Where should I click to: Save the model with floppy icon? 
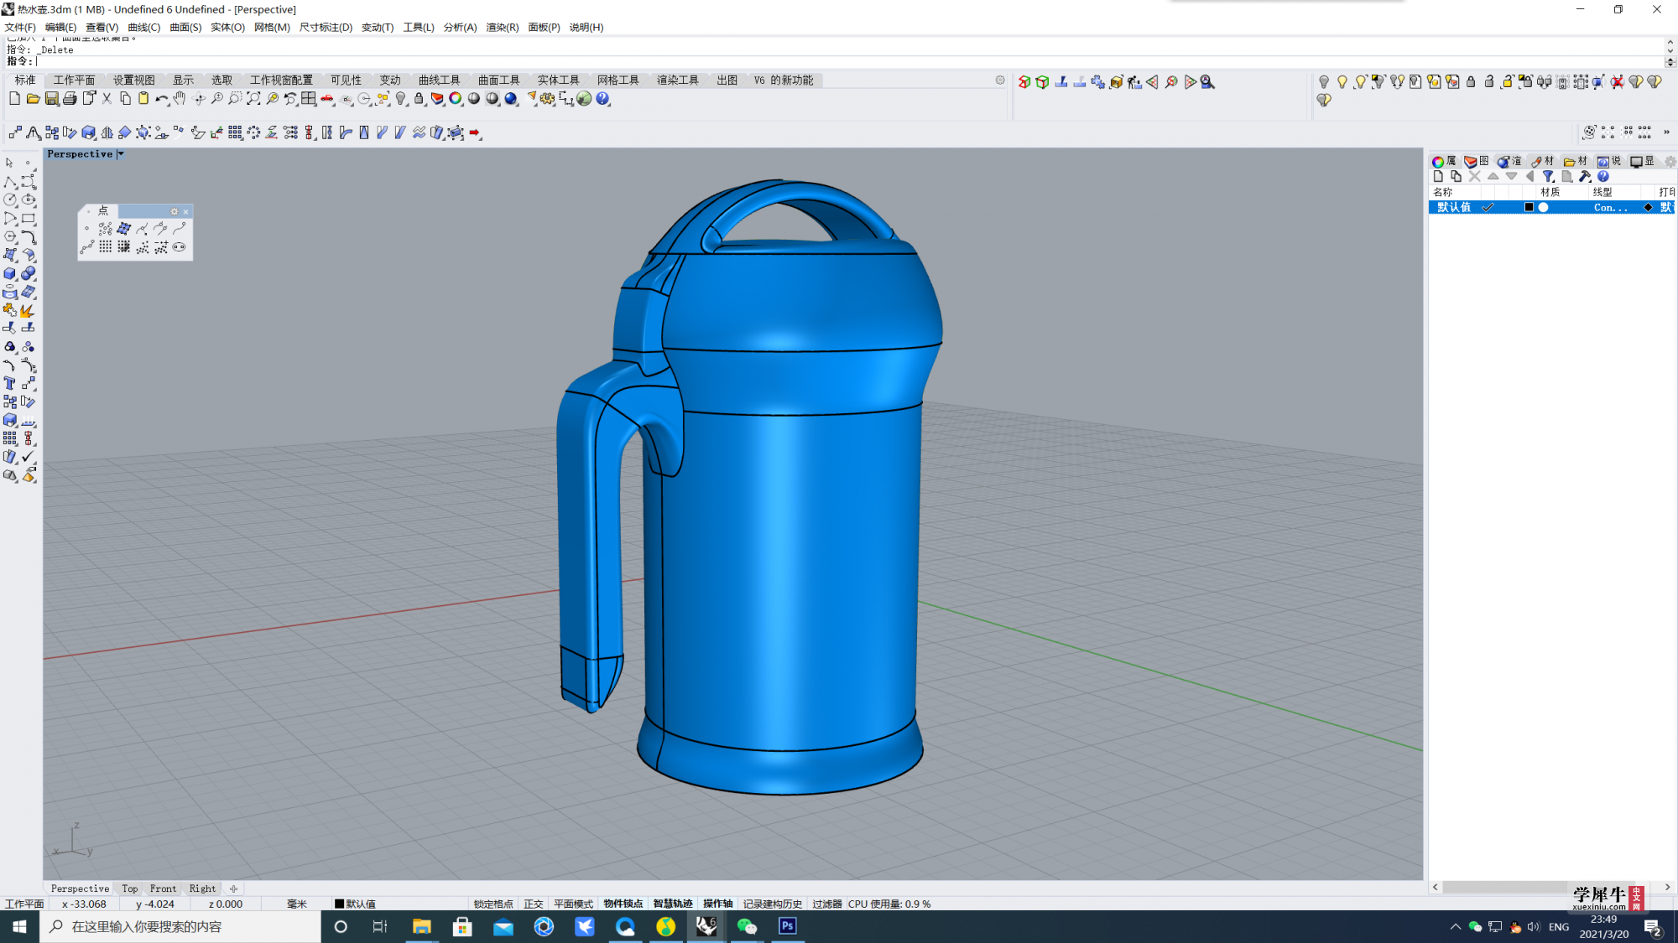coord(51,99)
